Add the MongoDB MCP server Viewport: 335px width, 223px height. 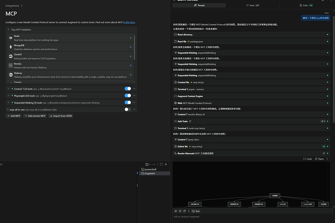[131, 47]
